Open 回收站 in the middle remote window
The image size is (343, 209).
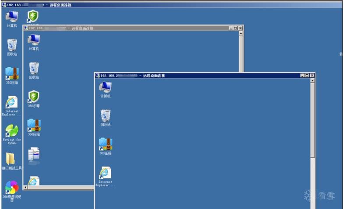pyautogui.click(x=34, y=68)
